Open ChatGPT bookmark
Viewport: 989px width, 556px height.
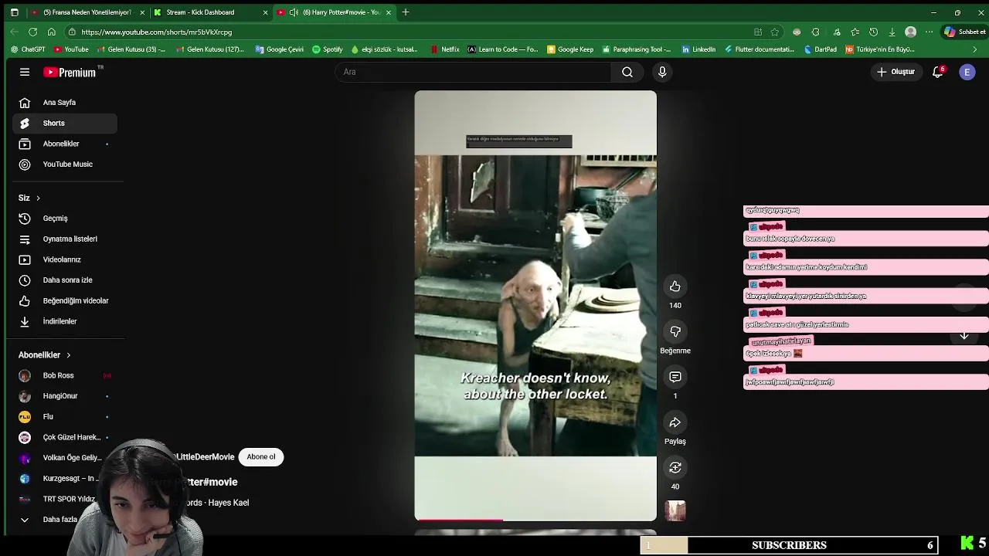(x=28, y=49)
